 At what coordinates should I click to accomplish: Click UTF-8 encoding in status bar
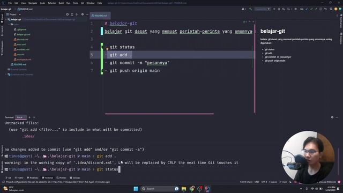[264, 182]
